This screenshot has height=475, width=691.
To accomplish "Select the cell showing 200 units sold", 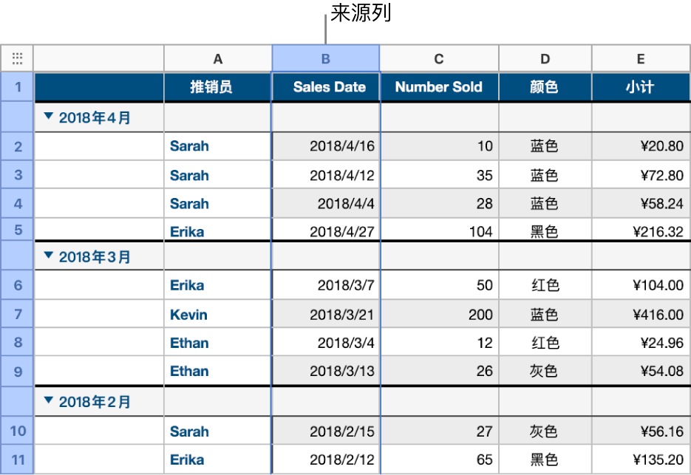I will point(438,314).
